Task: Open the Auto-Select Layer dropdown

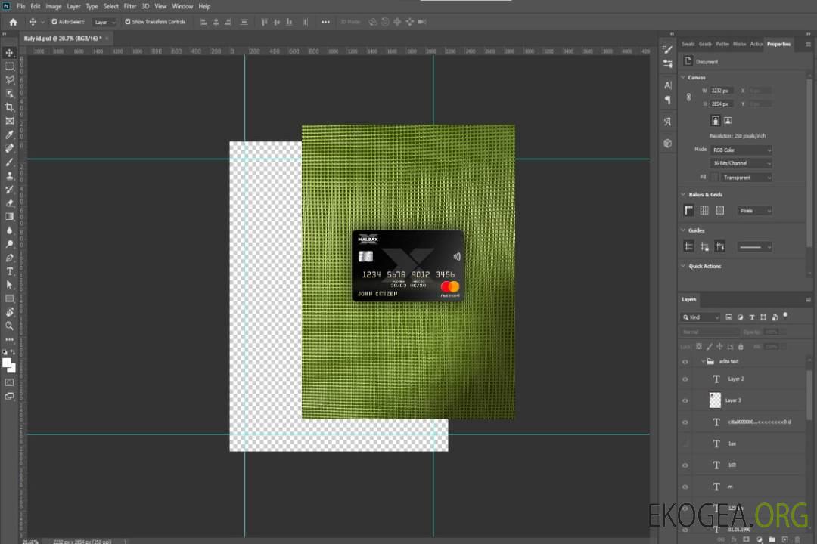Action: 104,23
